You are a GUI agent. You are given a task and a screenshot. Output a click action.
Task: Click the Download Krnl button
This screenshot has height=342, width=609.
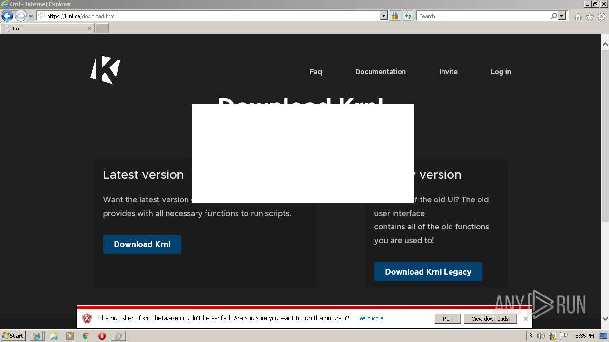coord(142,244)
